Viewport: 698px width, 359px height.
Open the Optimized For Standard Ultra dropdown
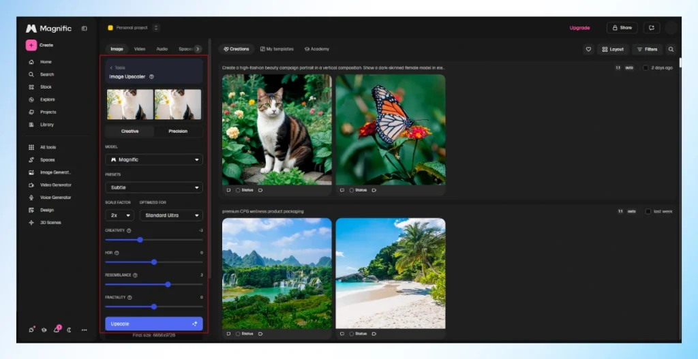[171, 215]
